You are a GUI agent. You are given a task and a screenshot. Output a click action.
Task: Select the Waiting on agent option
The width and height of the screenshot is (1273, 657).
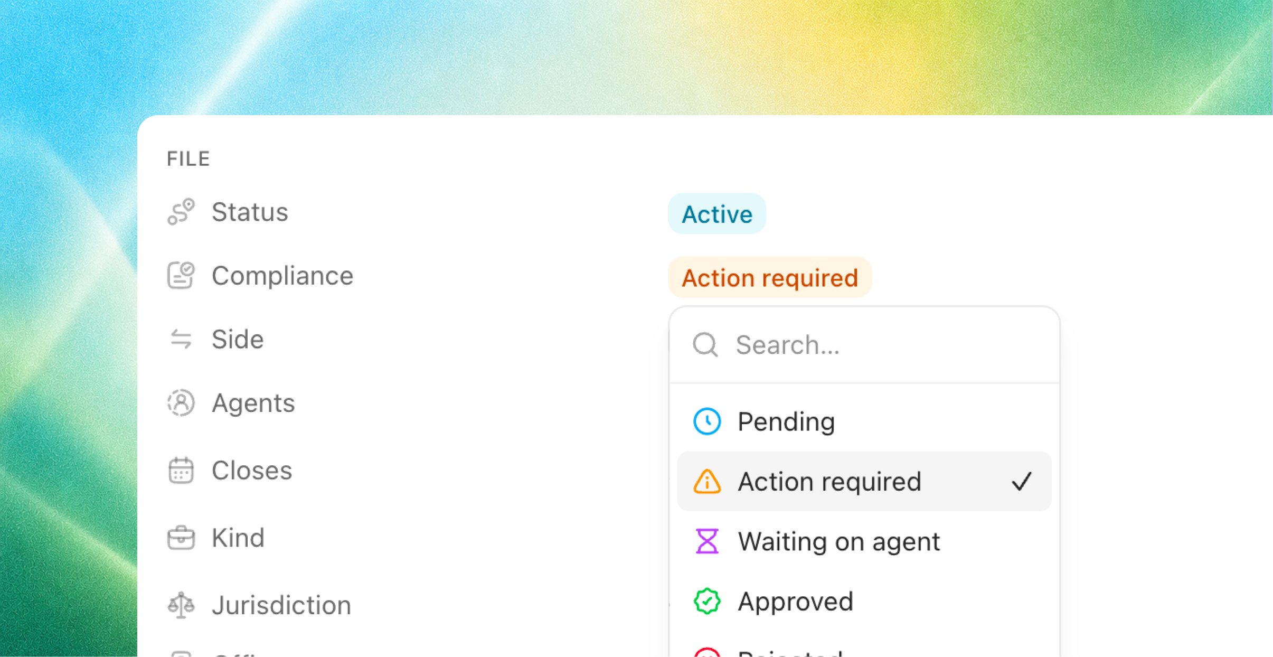click(x=864, y=541)
